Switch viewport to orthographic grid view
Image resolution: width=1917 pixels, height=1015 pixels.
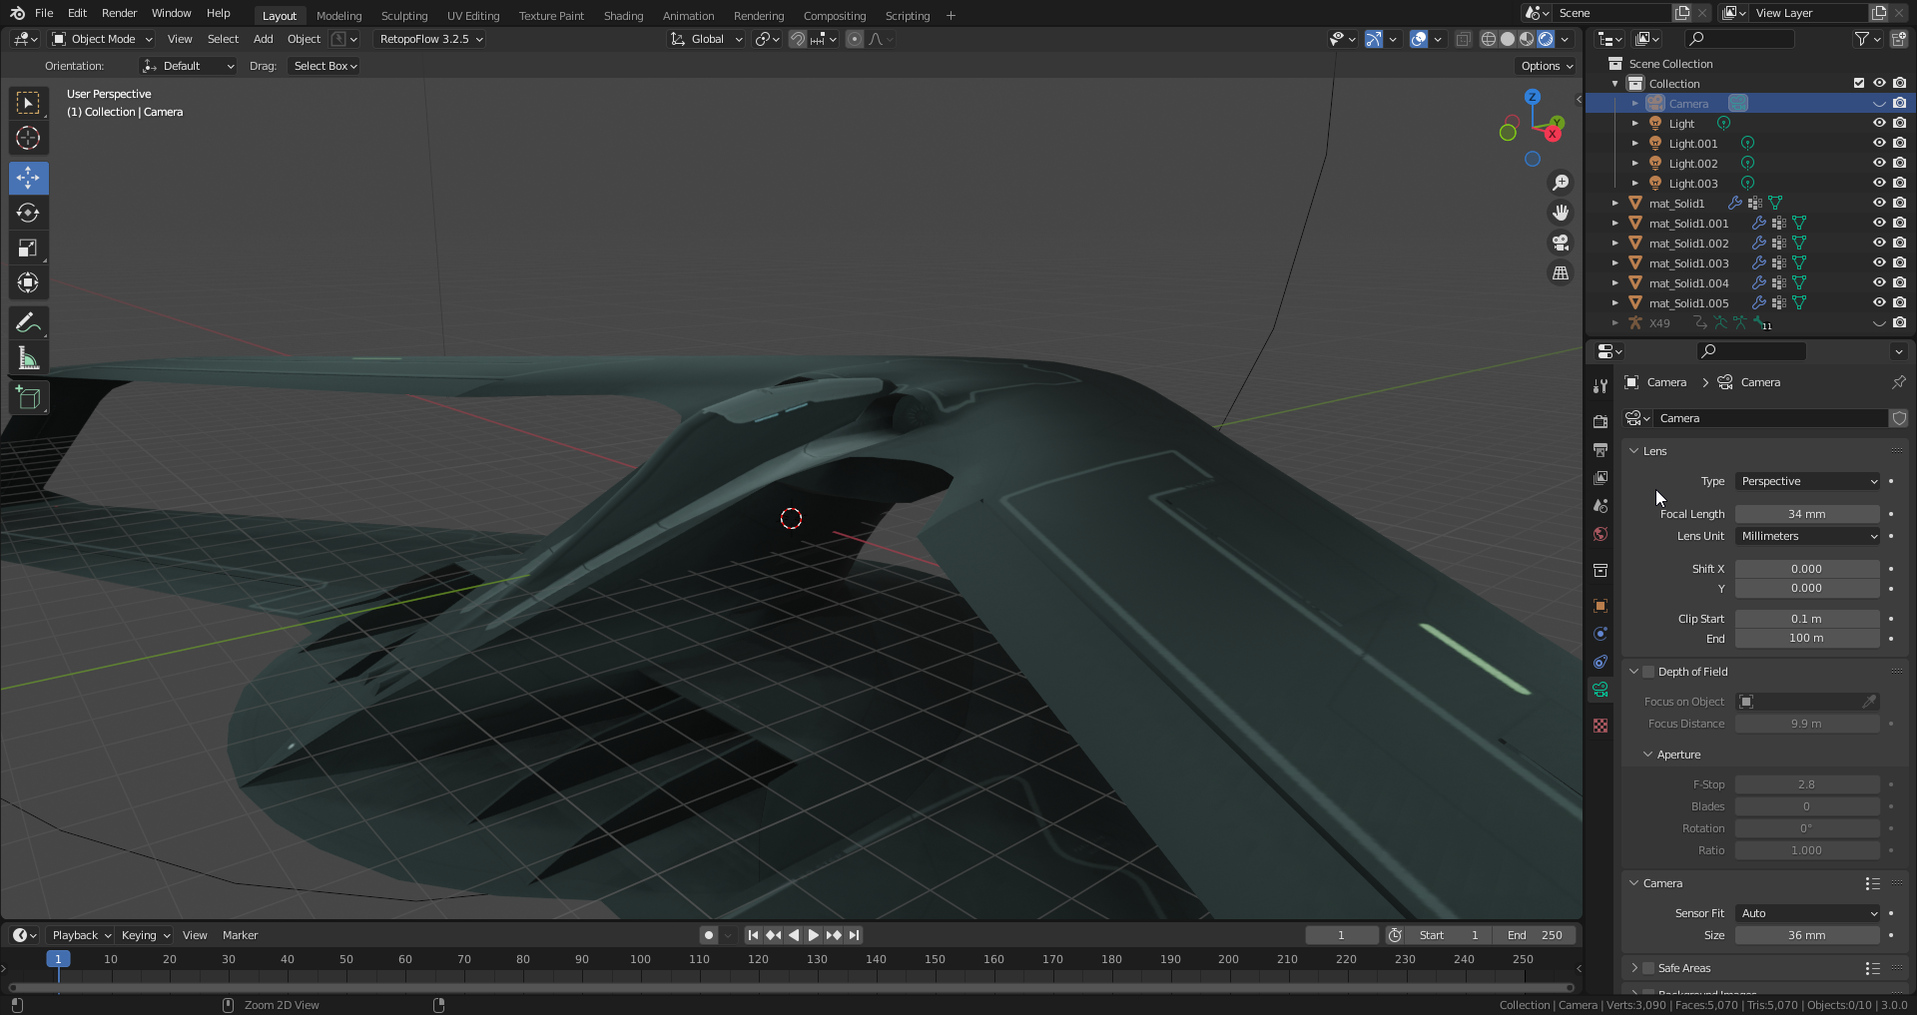pyautogui.click(x=1560, y=273)
